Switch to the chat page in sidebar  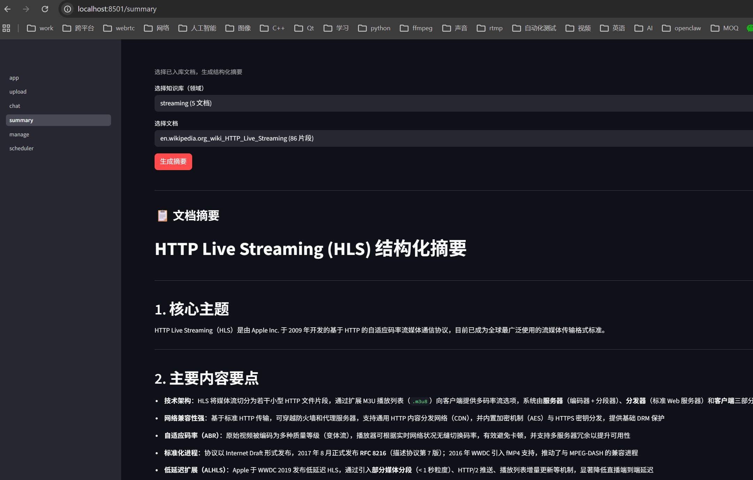pos(15,106)
